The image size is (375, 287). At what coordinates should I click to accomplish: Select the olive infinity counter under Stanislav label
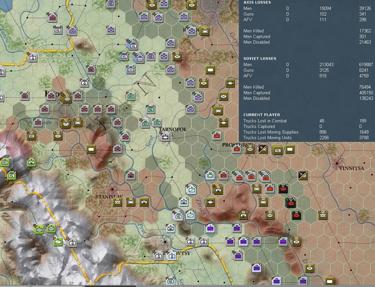click(117, 202)
